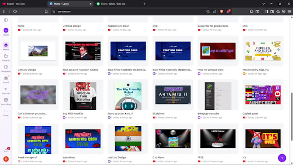Reload the page
293x165 pixels.
pos(15,12)
